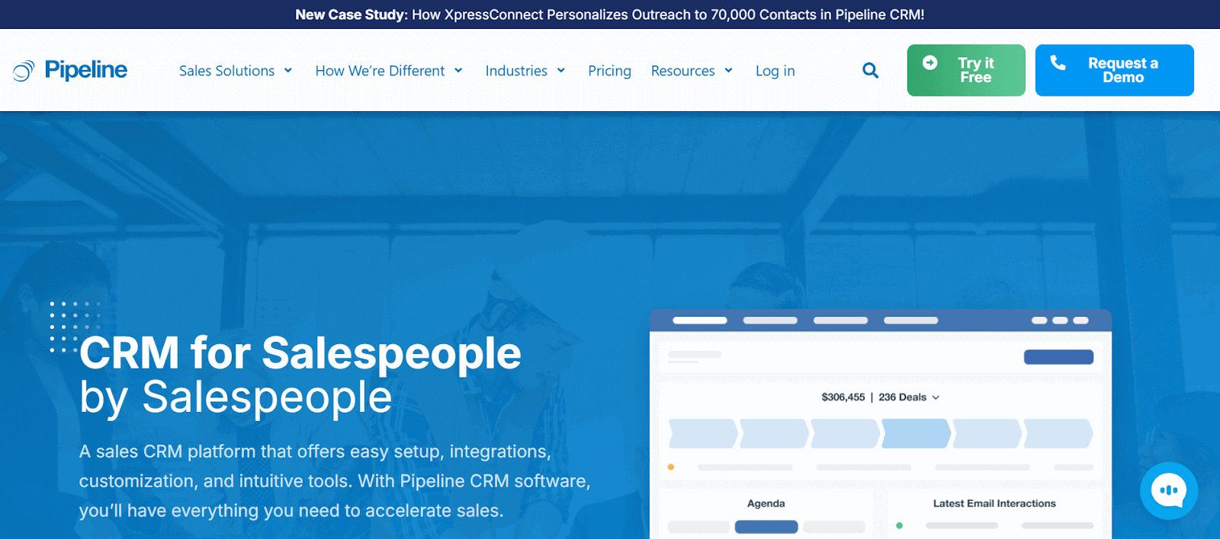
Task: Click the Pipeline logo
Action: pos(70,70)
